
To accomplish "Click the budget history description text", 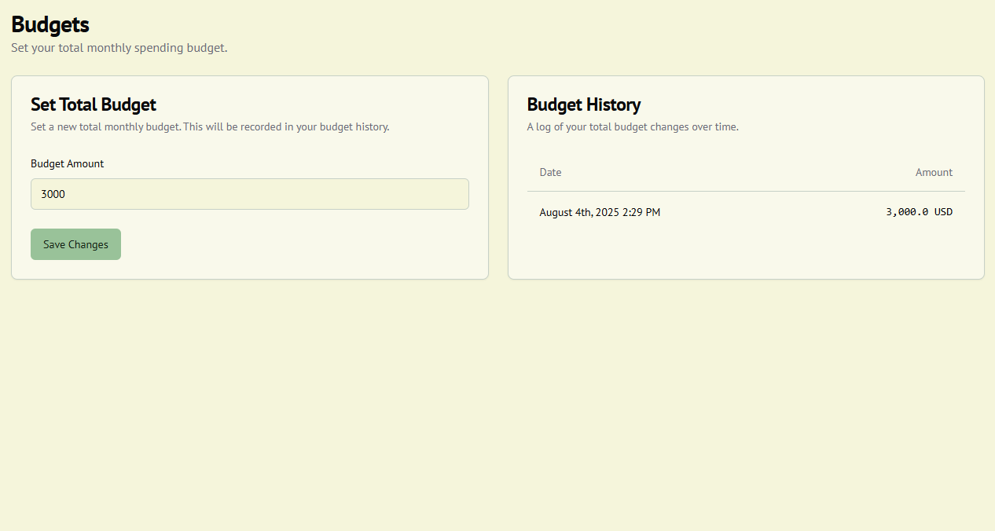I will pos(633,126).
